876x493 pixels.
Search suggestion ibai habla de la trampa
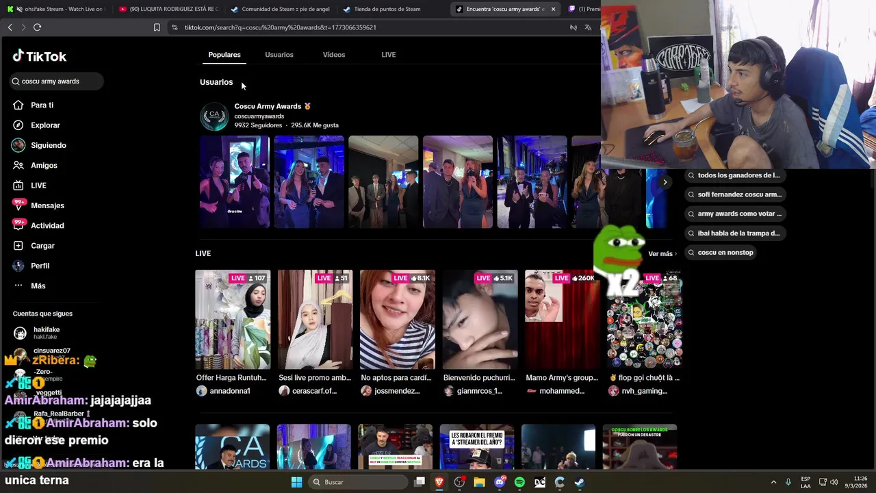pos(734,233)
